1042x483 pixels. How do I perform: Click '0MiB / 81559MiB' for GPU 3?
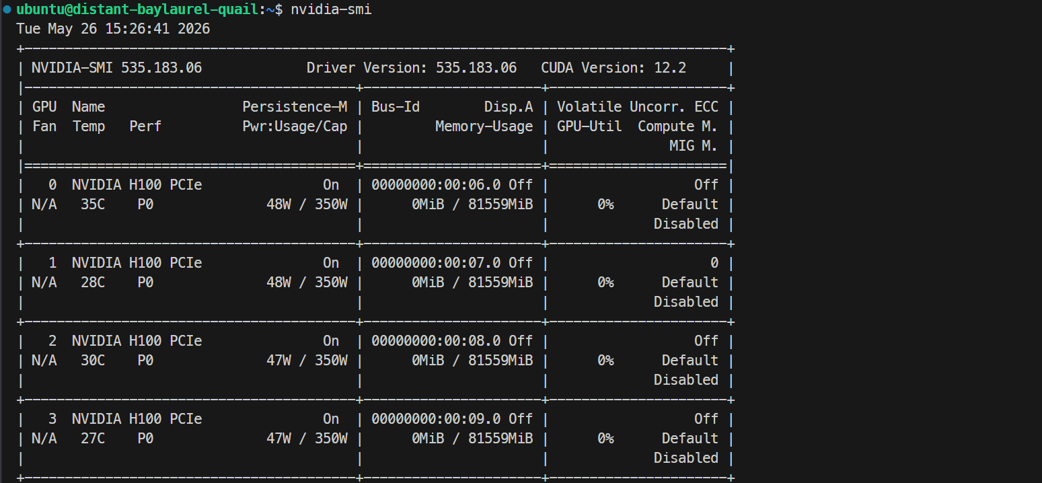point(472,439)
